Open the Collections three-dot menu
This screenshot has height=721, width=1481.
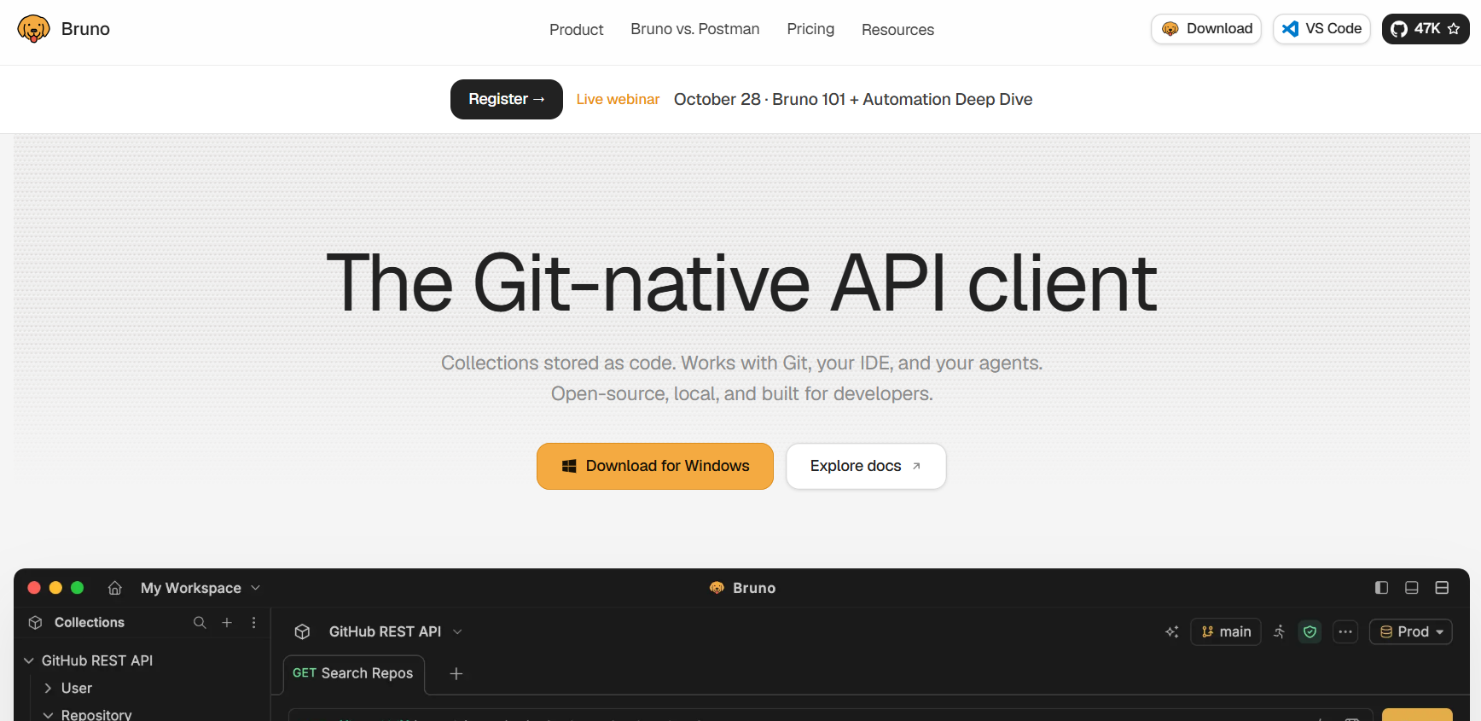point(254,623)
